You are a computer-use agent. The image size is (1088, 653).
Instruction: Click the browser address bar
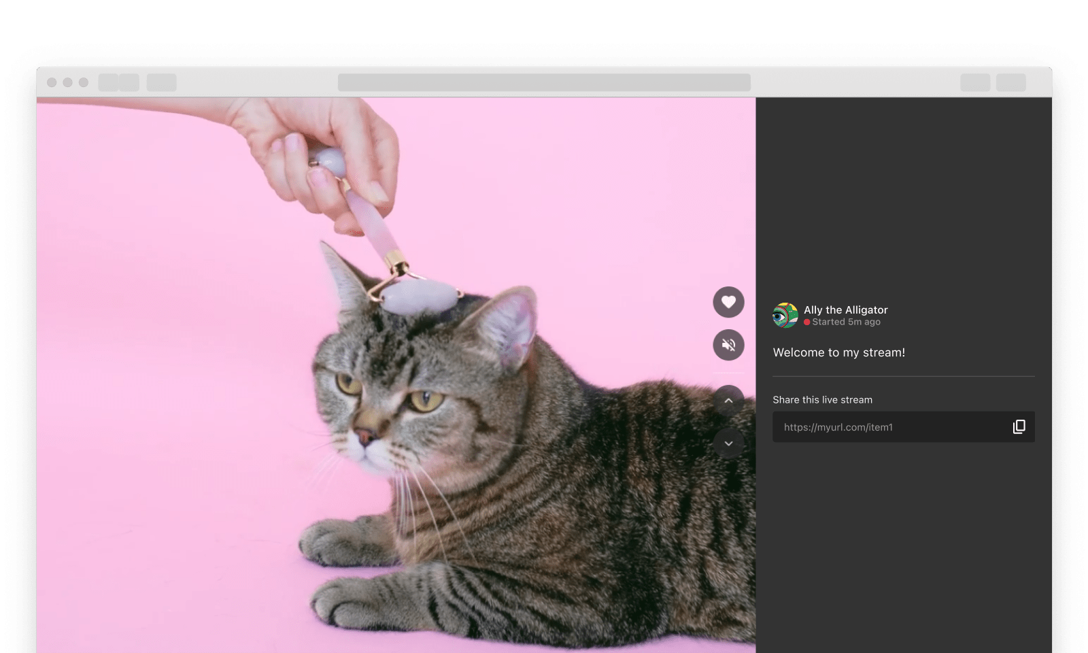(544, 82)
